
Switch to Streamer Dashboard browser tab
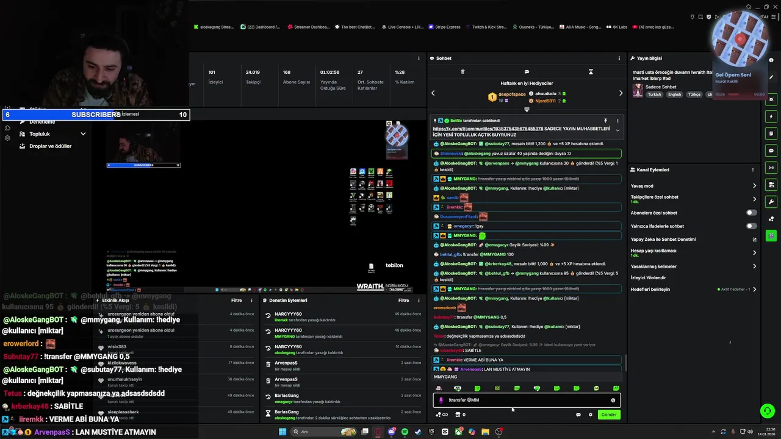308,27
